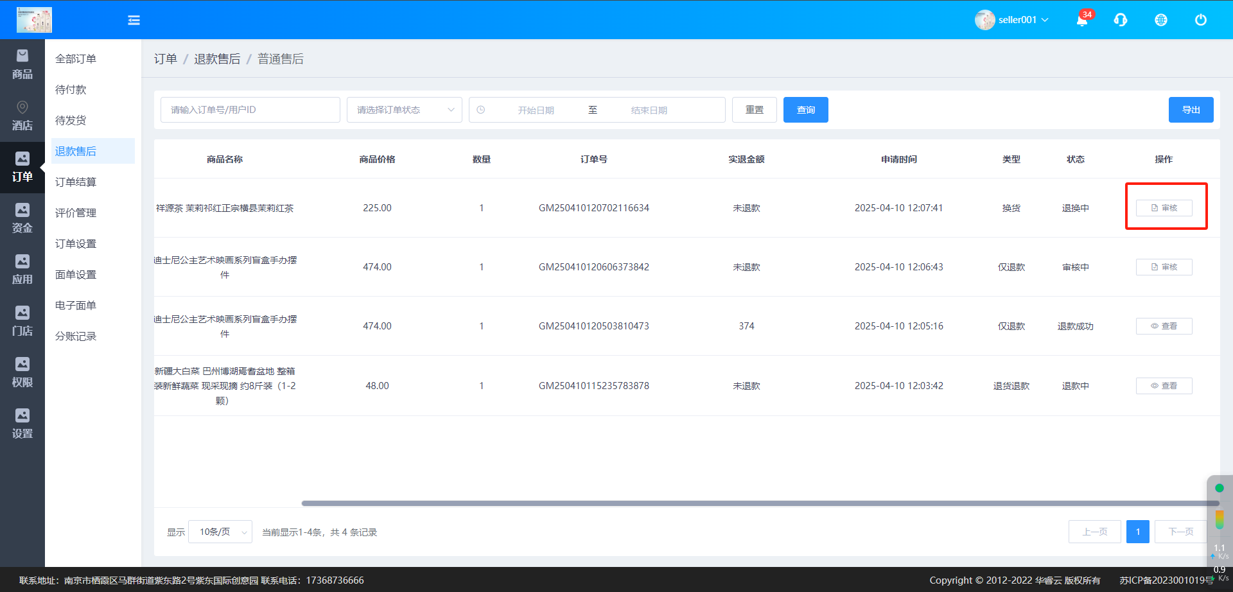Click 查看 for the 退款成功 order
Viewport: 1233px width, 592px height.
(x=1164, y=326)
